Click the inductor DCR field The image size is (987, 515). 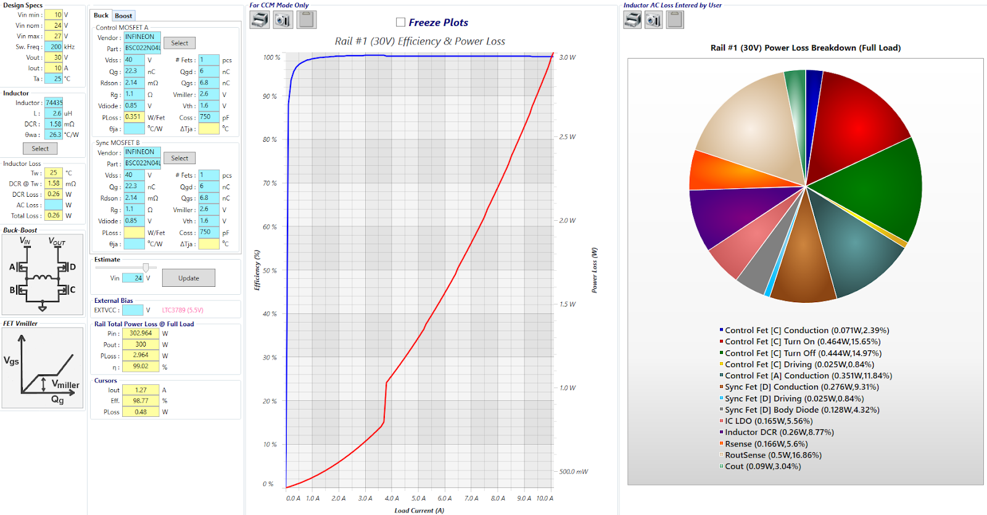coord(54,124)
